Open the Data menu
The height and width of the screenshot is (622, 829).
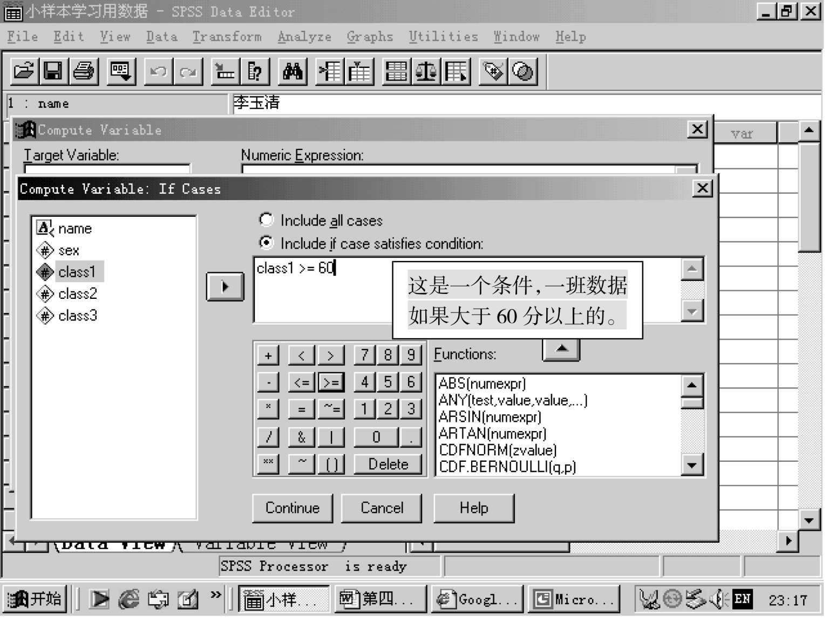162,37
